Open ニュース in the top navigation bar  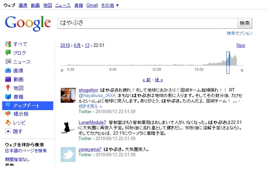pyautogui.click(x=63, y=5)
